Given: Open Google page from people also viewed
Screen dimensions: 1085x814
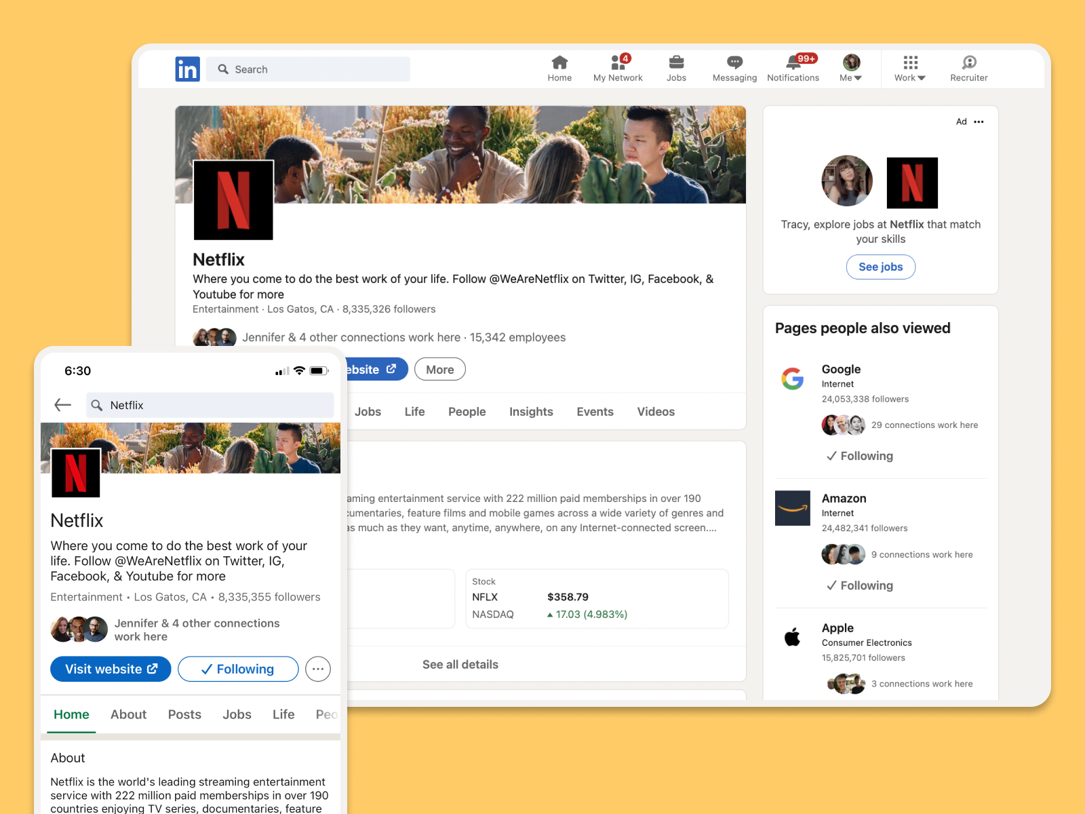Looking at the screenshot, I should click(x=841, y=369).
